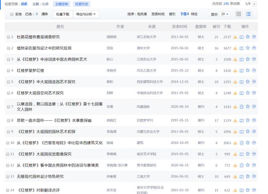Image resolution: width=268 pixels, height=194 pixels.
Task: Check the box for result 1 杜鹃花植物景观调查研究
Action: coord(8,37)
